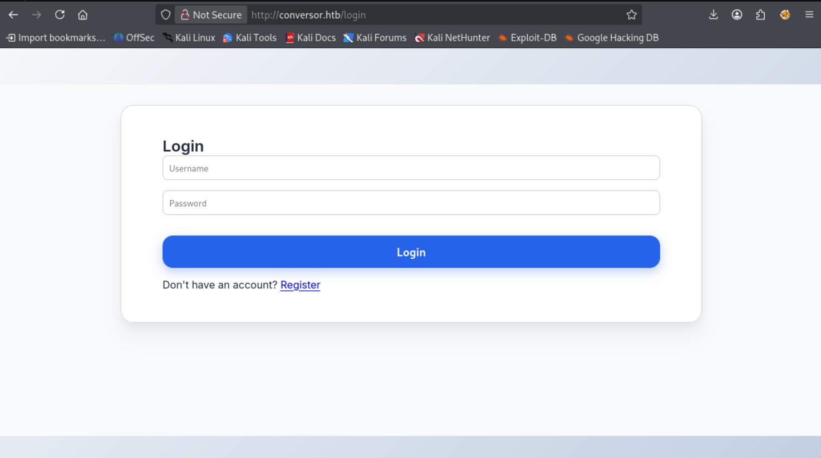Open the Firefox application menu
This screenshot has width=821, height=458.
(809, 14)
